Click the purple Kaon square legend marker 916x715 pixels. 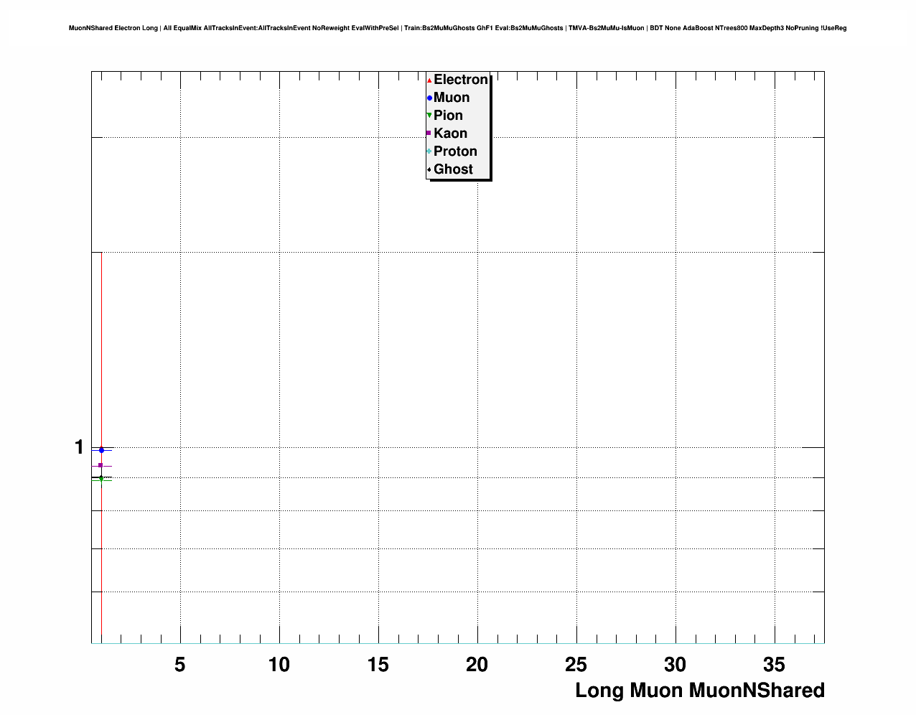(429, 134)
